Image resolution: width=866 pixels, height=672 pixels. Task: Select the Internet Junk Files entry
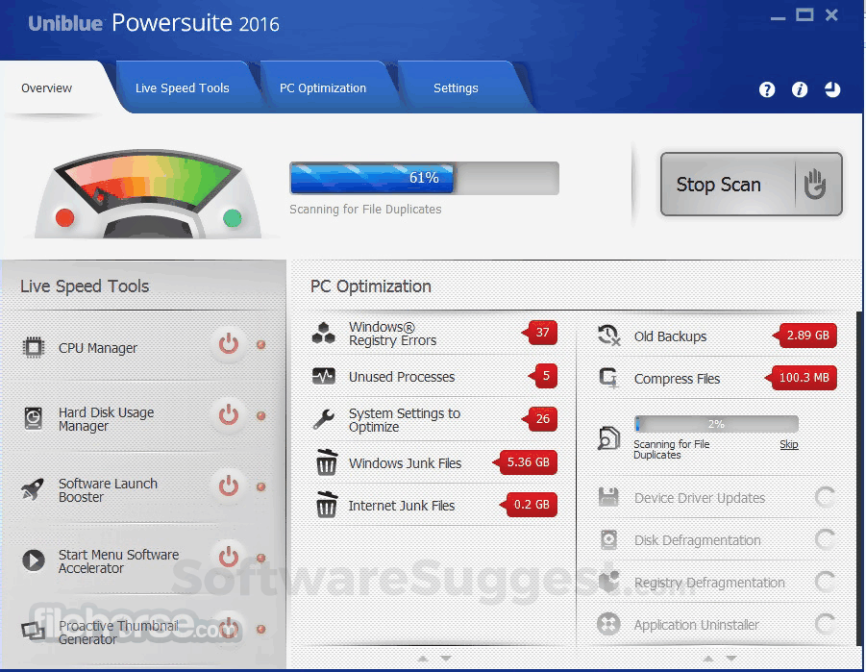pyautogui.click(x=403, y=505)
